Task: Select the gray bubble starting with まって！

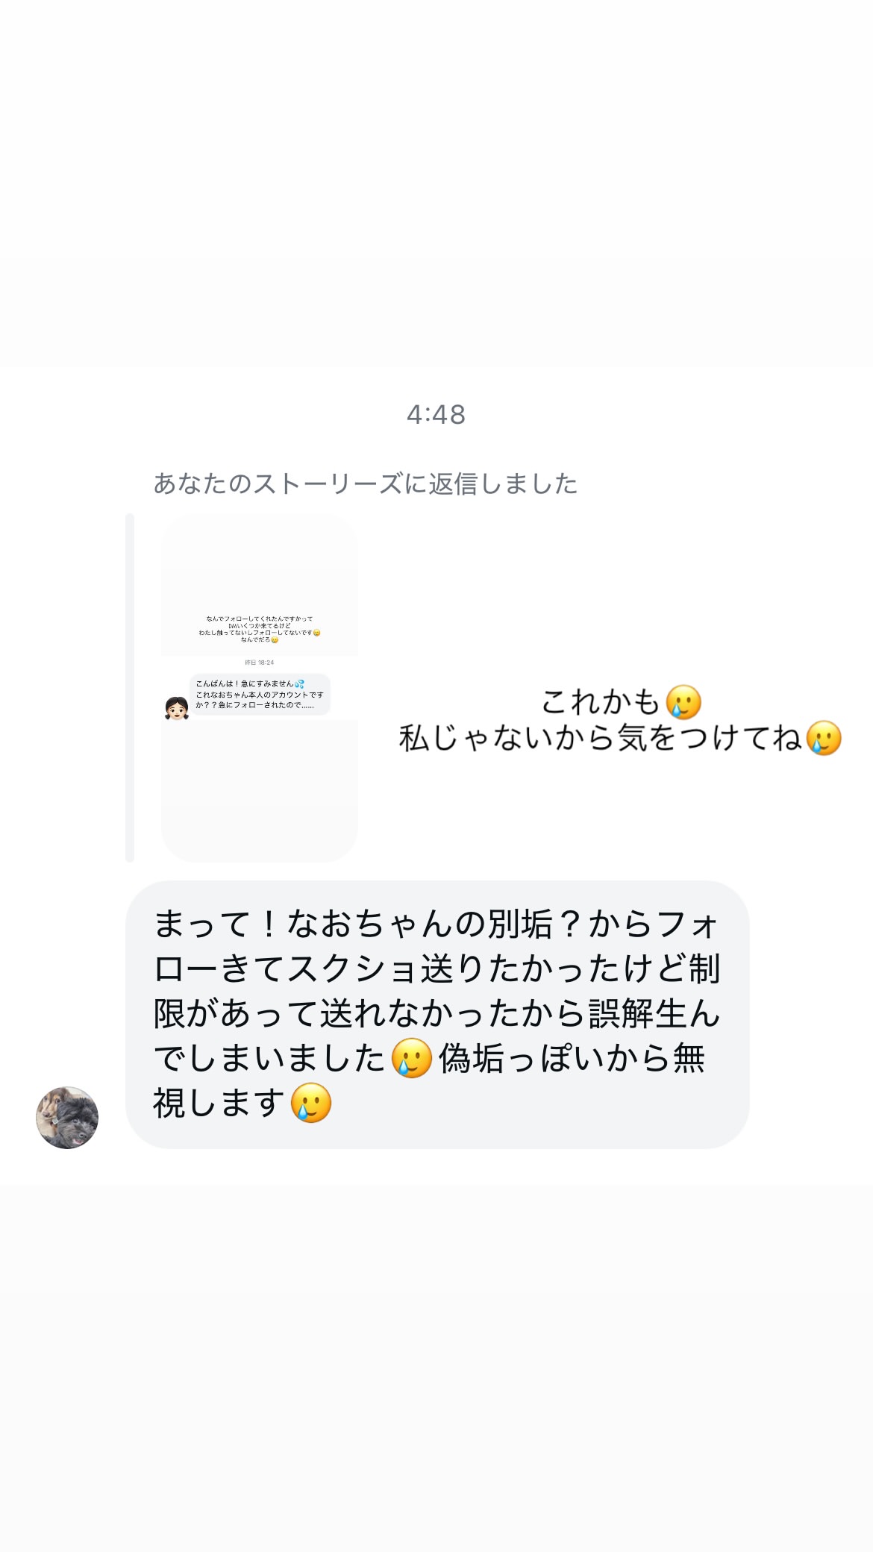Action: click(x=437, y=1014)
